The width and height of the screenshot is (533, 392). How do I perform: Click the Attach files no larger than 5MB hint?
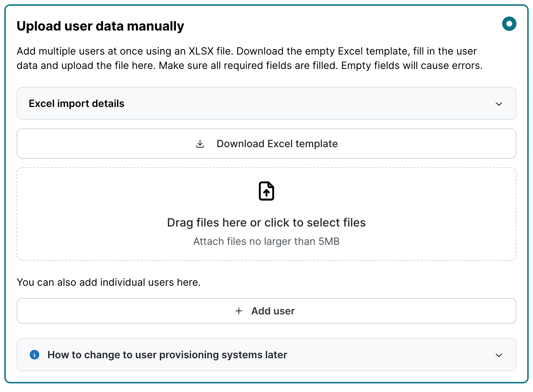[266, 241]
